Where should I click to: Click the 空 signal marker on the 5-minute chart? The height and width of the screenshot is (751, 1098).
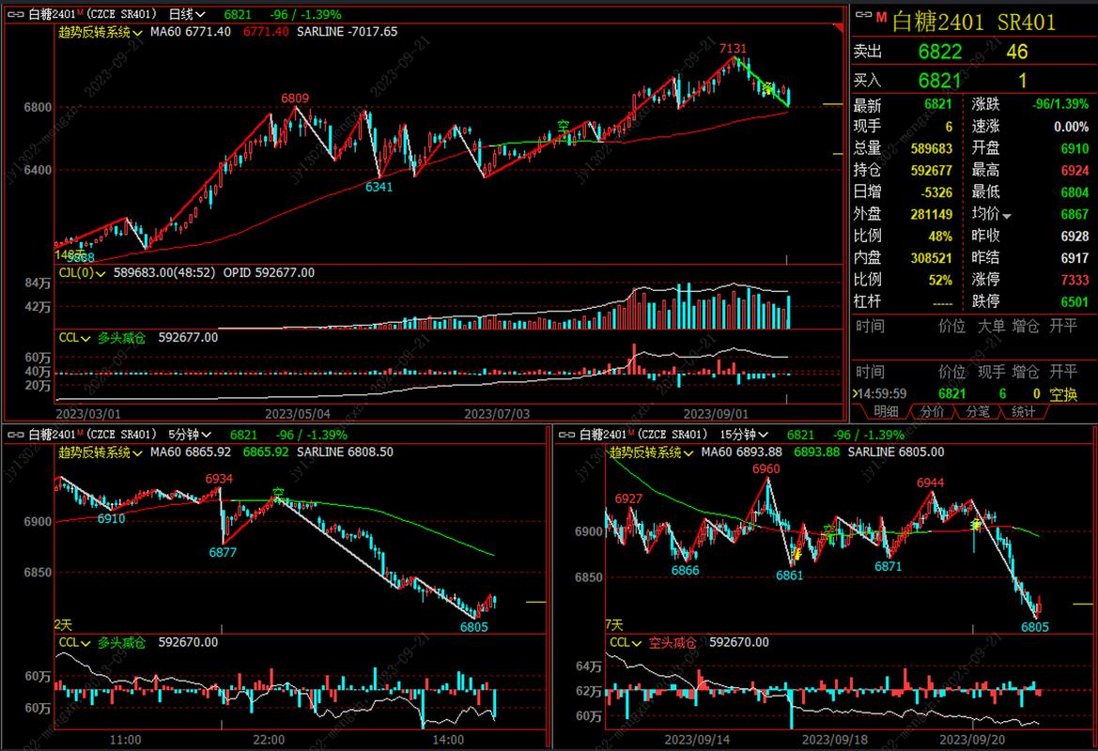click(278, 492)
